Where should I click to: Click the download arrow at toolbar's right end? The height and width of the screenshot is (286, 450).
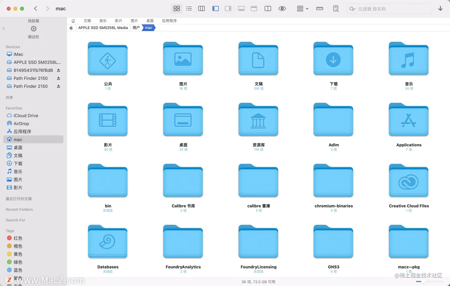(440, 9)
